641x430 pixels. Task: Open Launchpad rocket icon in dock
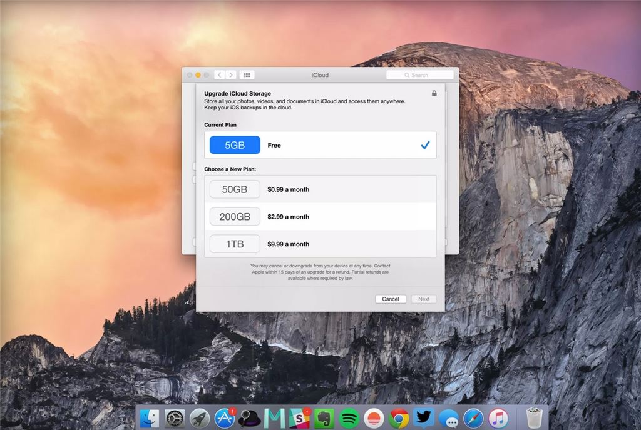(200, 418)
